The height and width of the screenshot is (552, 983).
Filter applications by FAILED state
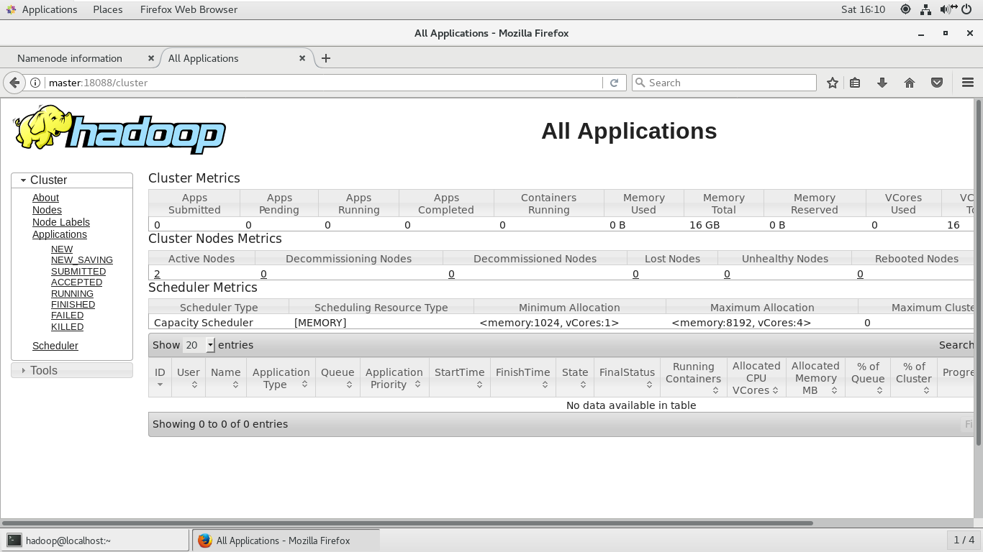click(x=67, y=316)
